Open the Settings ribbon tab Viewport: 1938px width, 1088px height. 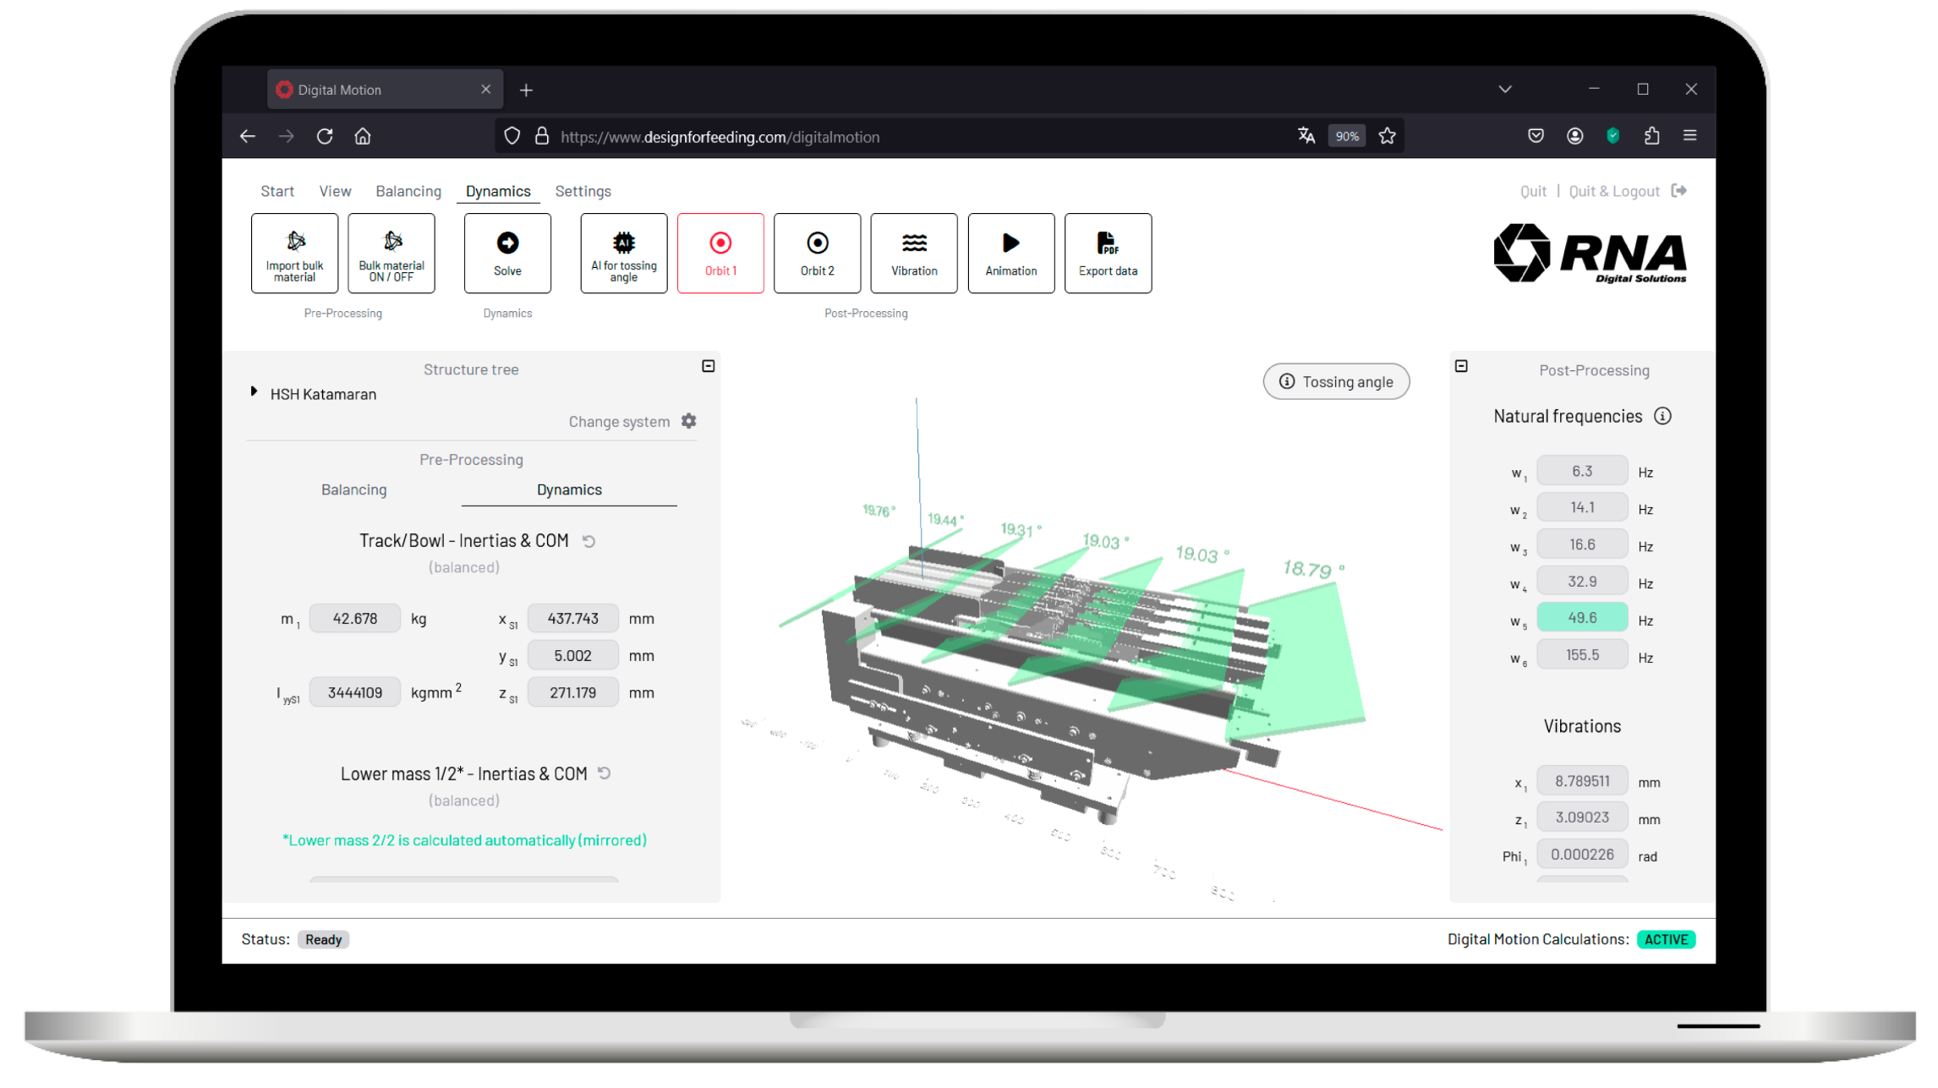click(x=583, y=191)
